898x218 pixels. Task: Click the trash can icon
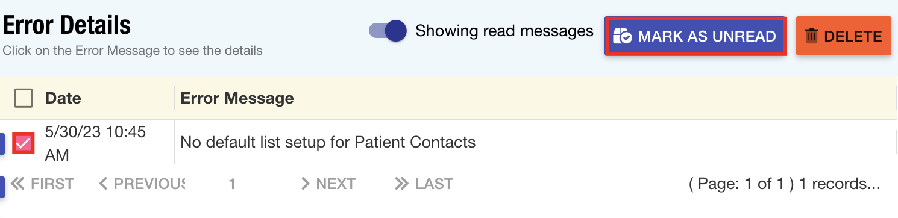(x=812, y=36)
